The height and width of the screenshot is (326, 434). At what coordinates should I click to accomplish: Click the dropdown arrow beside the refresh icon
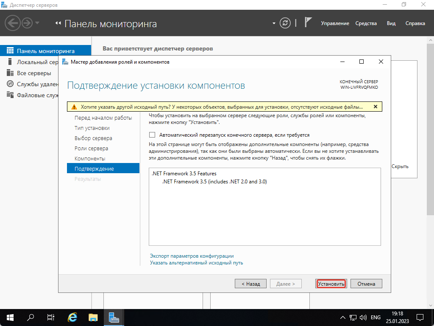[274, 23]
